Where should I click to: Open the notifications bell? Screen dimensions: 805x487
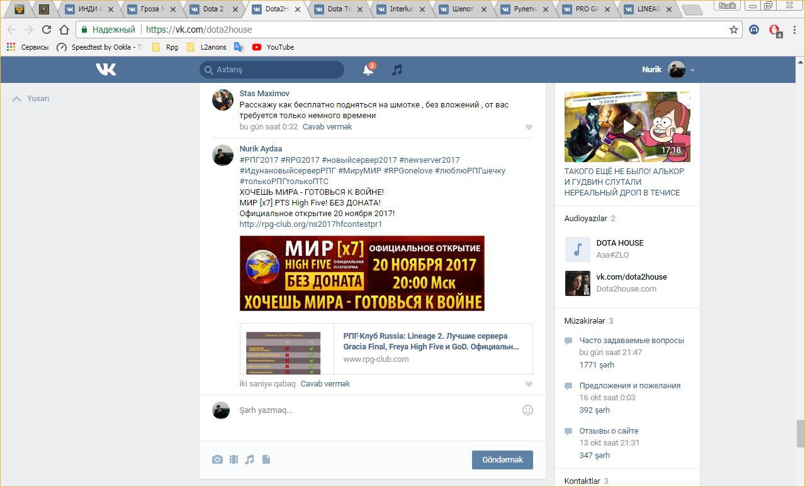(x=368, y=70)
